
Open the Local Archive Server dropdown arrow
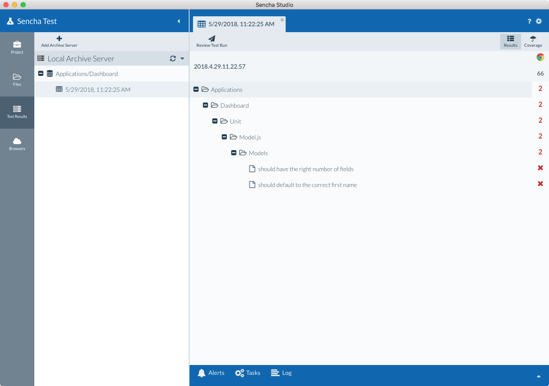pos(182,59)
